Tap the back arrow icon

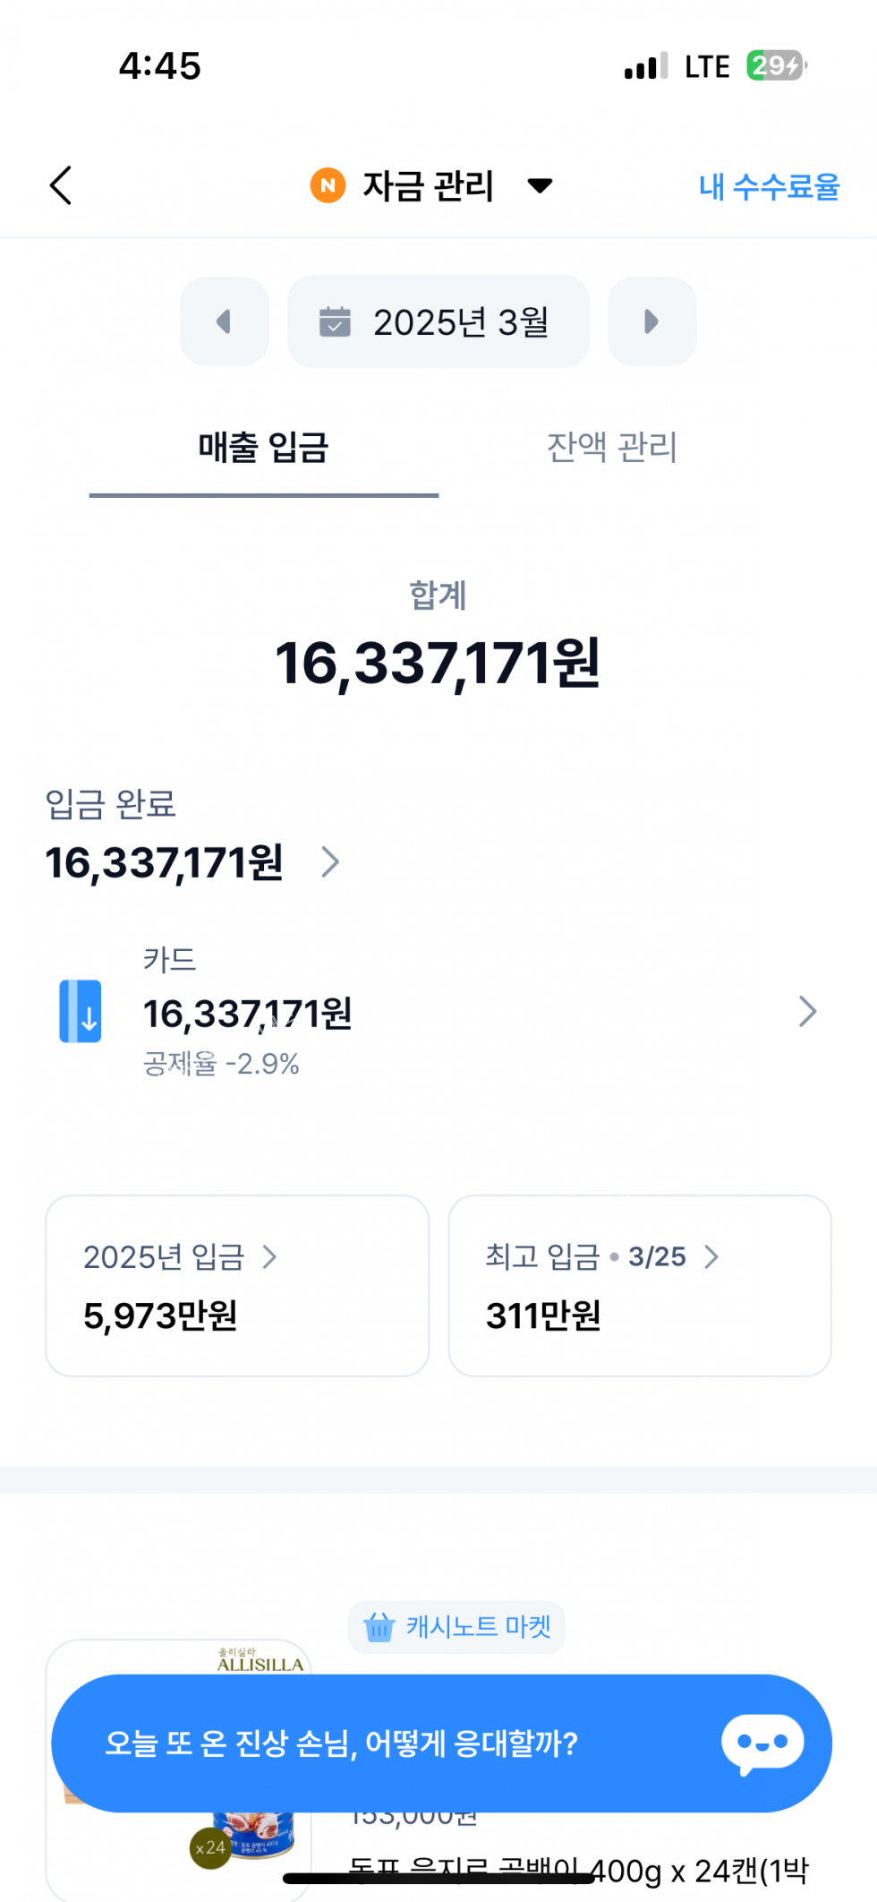[x=61, y=186]
